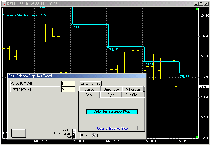
Task: Click the green marker at chart bottom-right
Action: [197, 137]
